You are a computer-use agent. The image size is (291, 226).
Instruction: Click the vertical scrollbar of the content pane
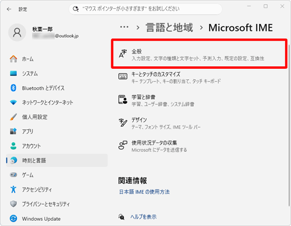[x=289, y=125]
